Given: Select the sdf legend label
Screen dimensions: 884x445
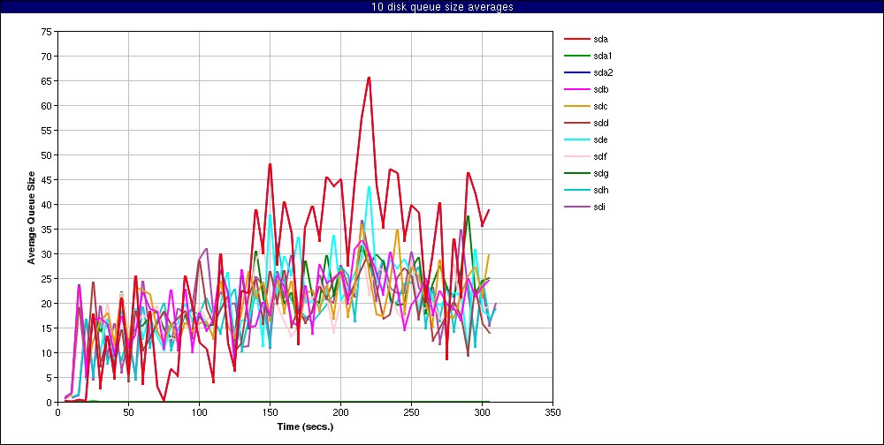Looking at the screenshot, I should pyautogui.click(x=599, y=156).
